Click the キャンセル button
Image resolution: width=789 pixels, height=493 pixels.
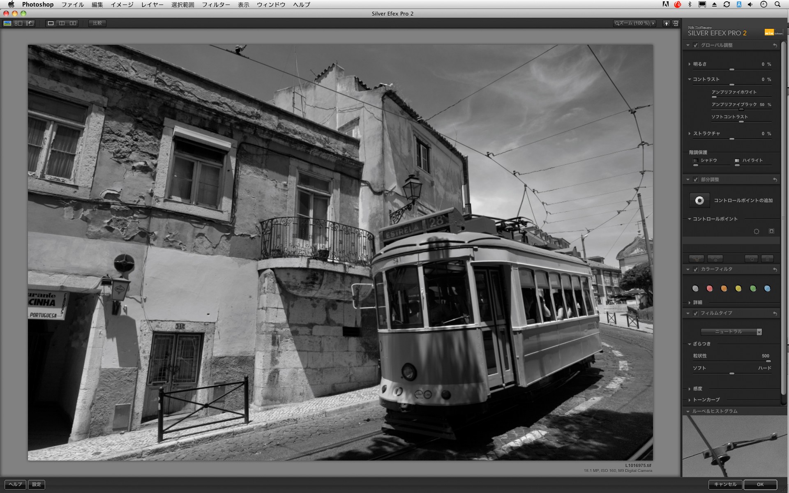tap(725, 484)
